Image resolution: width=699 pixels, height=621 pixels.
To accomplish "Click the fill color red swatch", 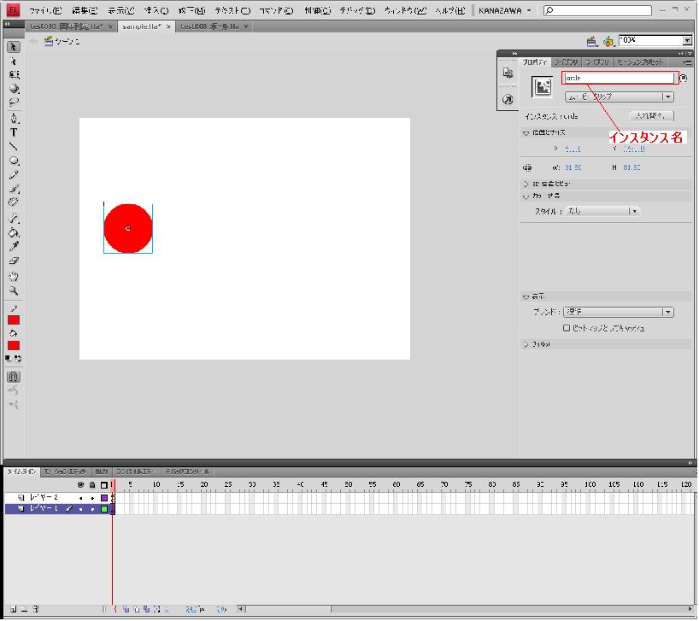I will pyautogui.click(x=14, y=346).
